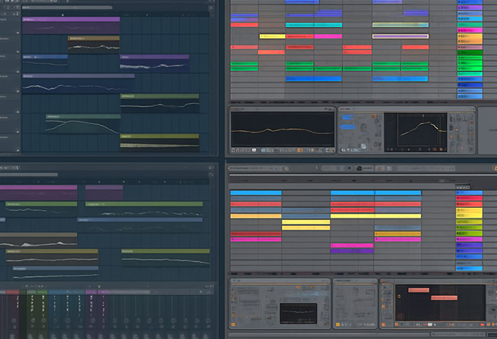This screenshot has height=339, width=497.
Task: Launch the magenta clip in the lower-right grid
Action: tap(352, 246)
